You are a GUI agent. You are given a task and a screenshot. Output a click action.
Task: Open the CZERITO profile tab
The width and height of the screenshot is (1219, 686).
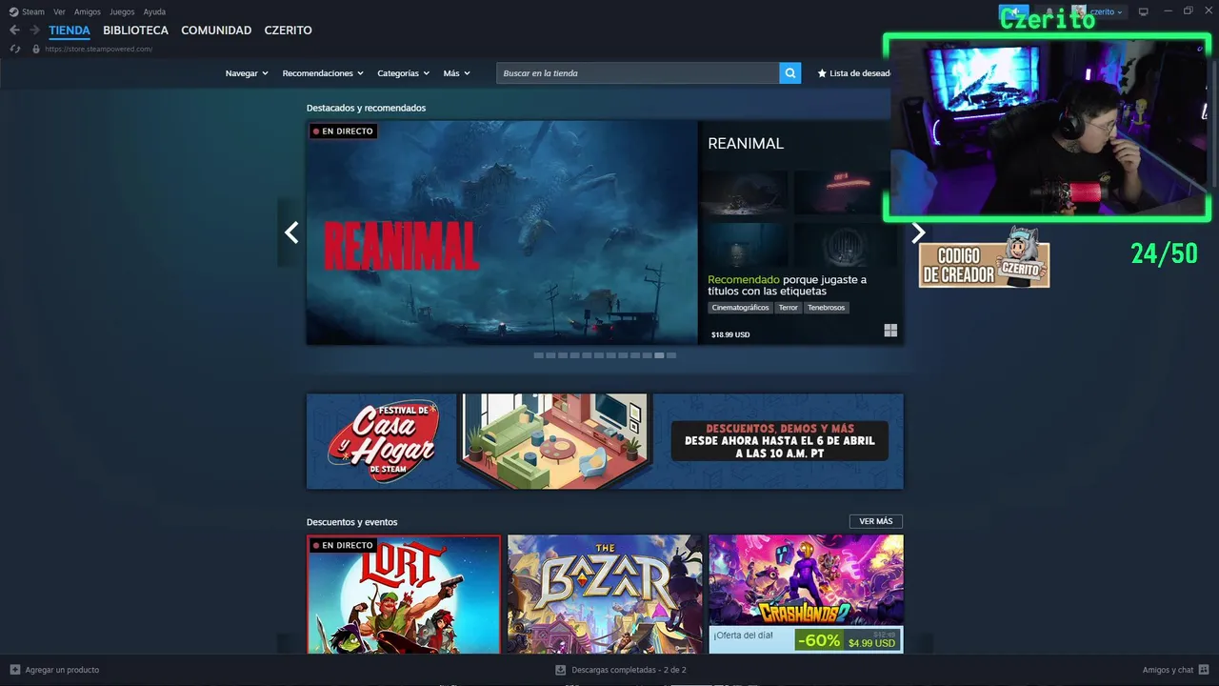[288, 30]
